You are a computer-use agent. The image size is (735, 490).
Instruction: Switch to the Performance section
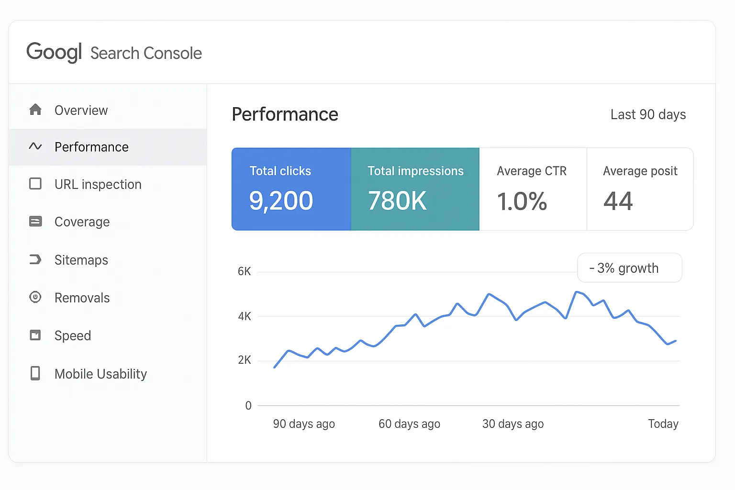[x=92, y=147]
